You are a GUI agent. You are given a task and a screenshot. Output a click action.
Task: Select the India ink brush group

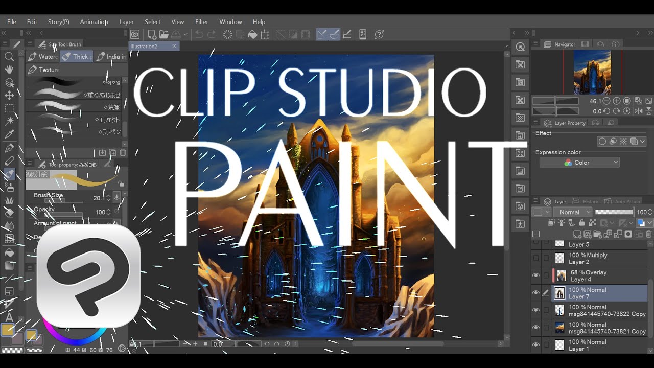110,57
